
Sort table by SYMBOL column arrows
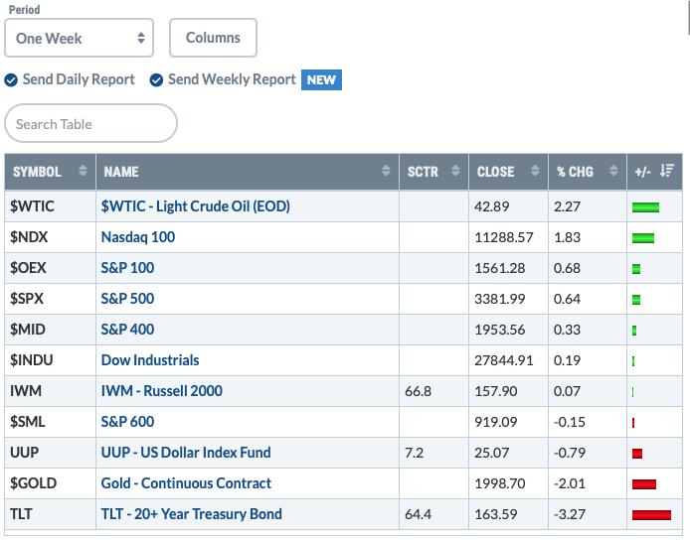pos(83,171)
